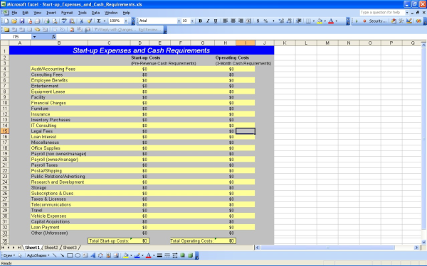Apply yellow Fill Color on Formatting toolbar
427x266 pixels.
click(320, 21)
